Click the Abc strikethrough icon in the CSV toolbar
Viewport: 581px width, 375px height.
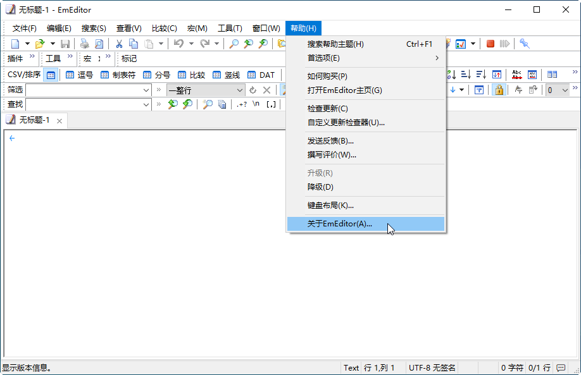point(517,75)
